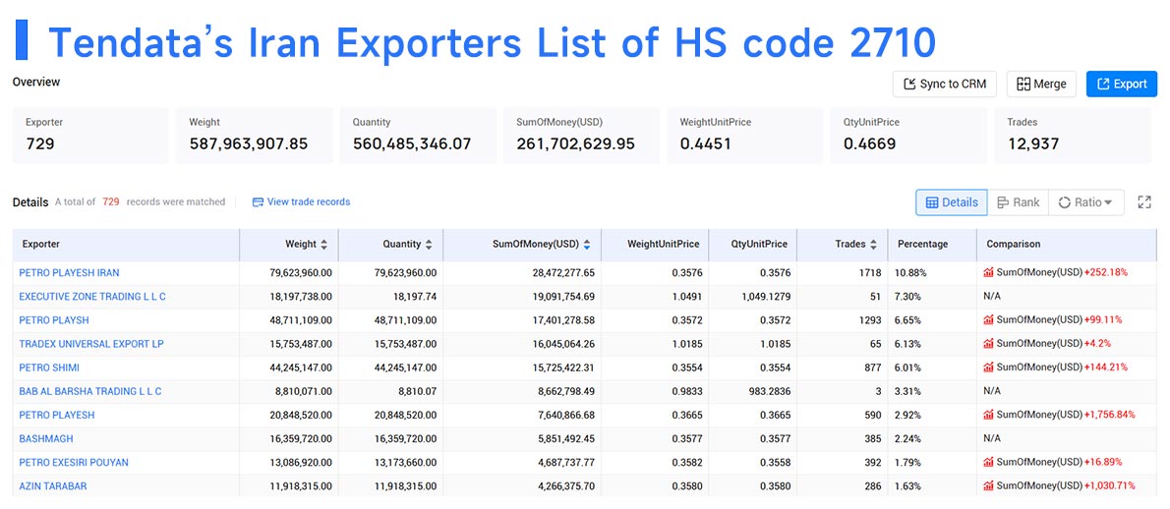1170x509 pixels.
Task: Sort table by Quantity column arrows
Action: [429, 245]
